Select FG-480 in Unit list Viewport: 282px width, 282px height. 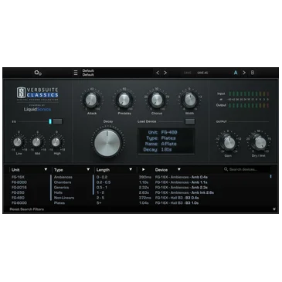point(18,198)
